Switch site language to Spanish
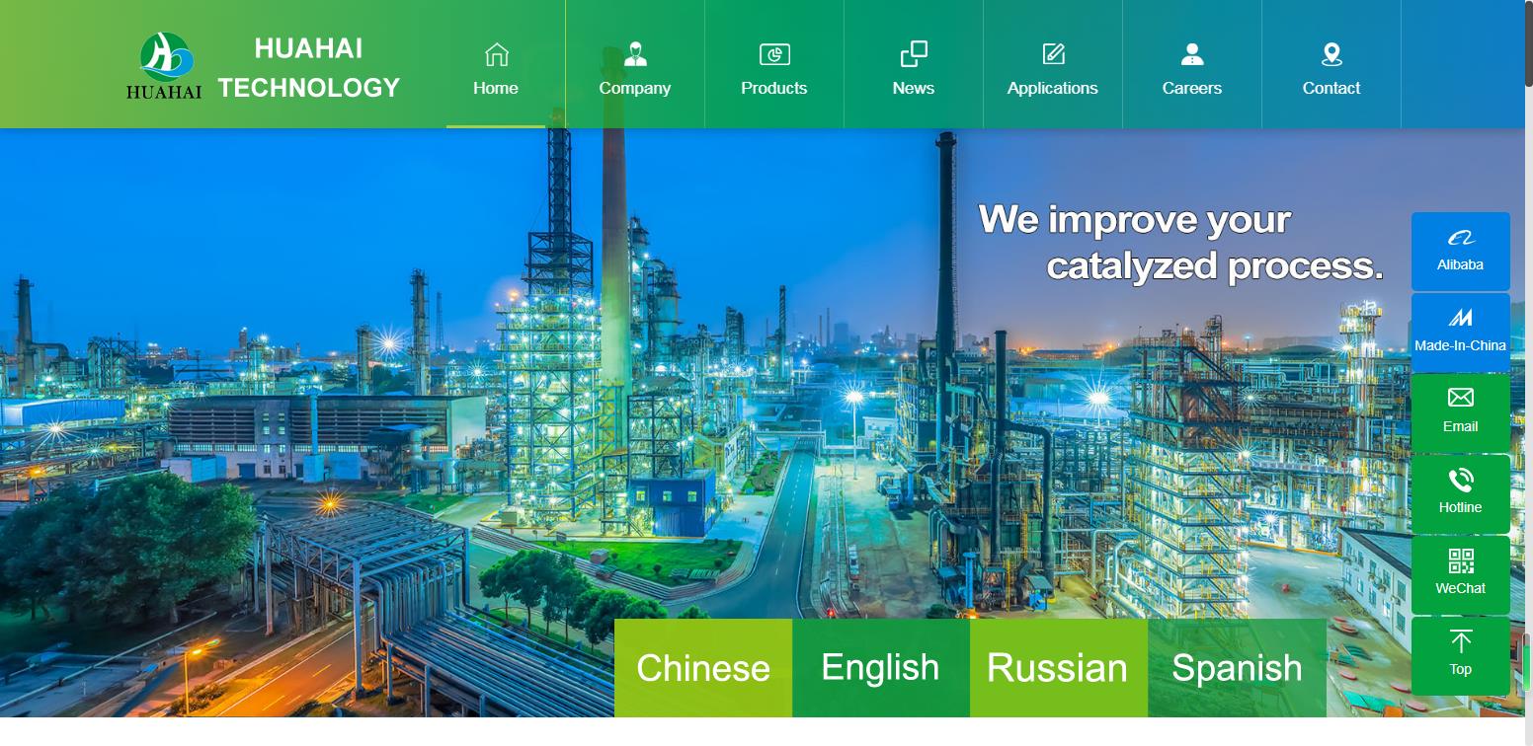This screenshot has height=746, width=1533. pyautogui.click(x=1237, y=668)
